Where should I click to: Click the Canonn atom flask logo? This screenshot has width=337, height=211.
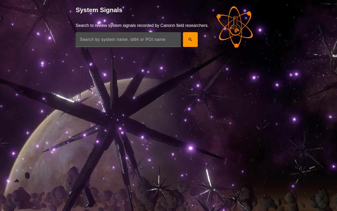(x=235, y=27)
